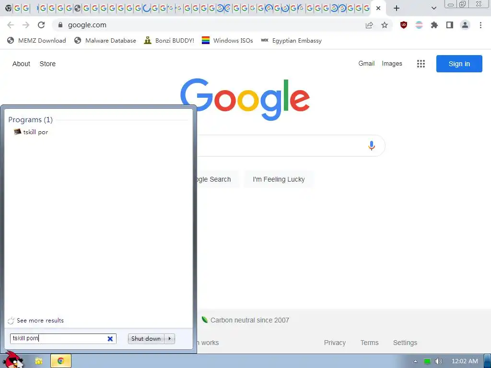Screen dimensions: 491x368
Task: Open the Privacy footer link
Action: coord(335,343)
